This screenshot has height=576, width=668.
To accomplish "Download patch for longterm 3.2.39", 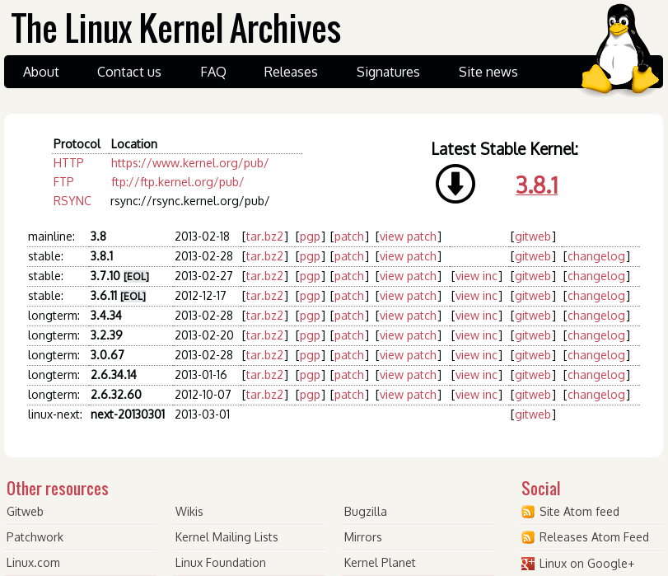I will [x=349, y=335].
